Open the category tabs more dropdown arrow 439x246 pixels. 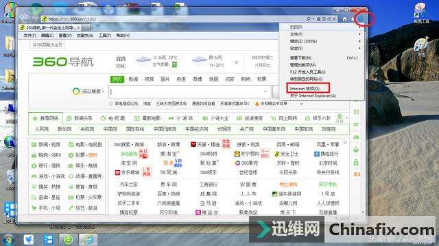(x=347, y=118)
